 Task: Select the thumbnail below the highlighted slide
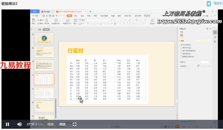pos(44,93)
